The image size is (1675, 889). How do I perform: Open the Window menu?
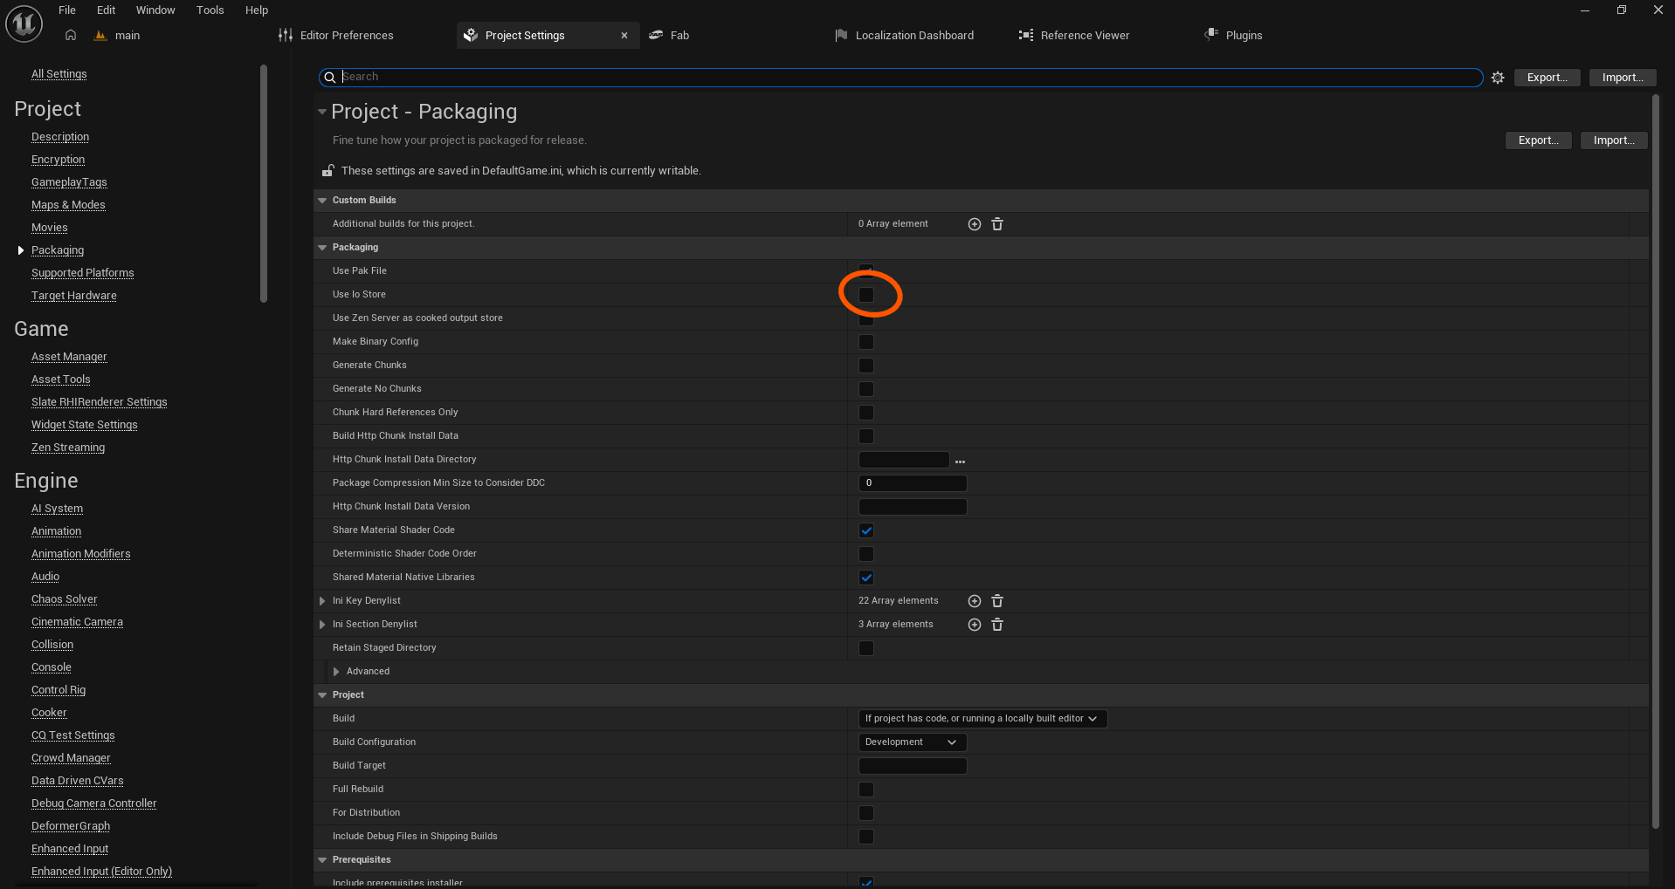coord(155,10)
